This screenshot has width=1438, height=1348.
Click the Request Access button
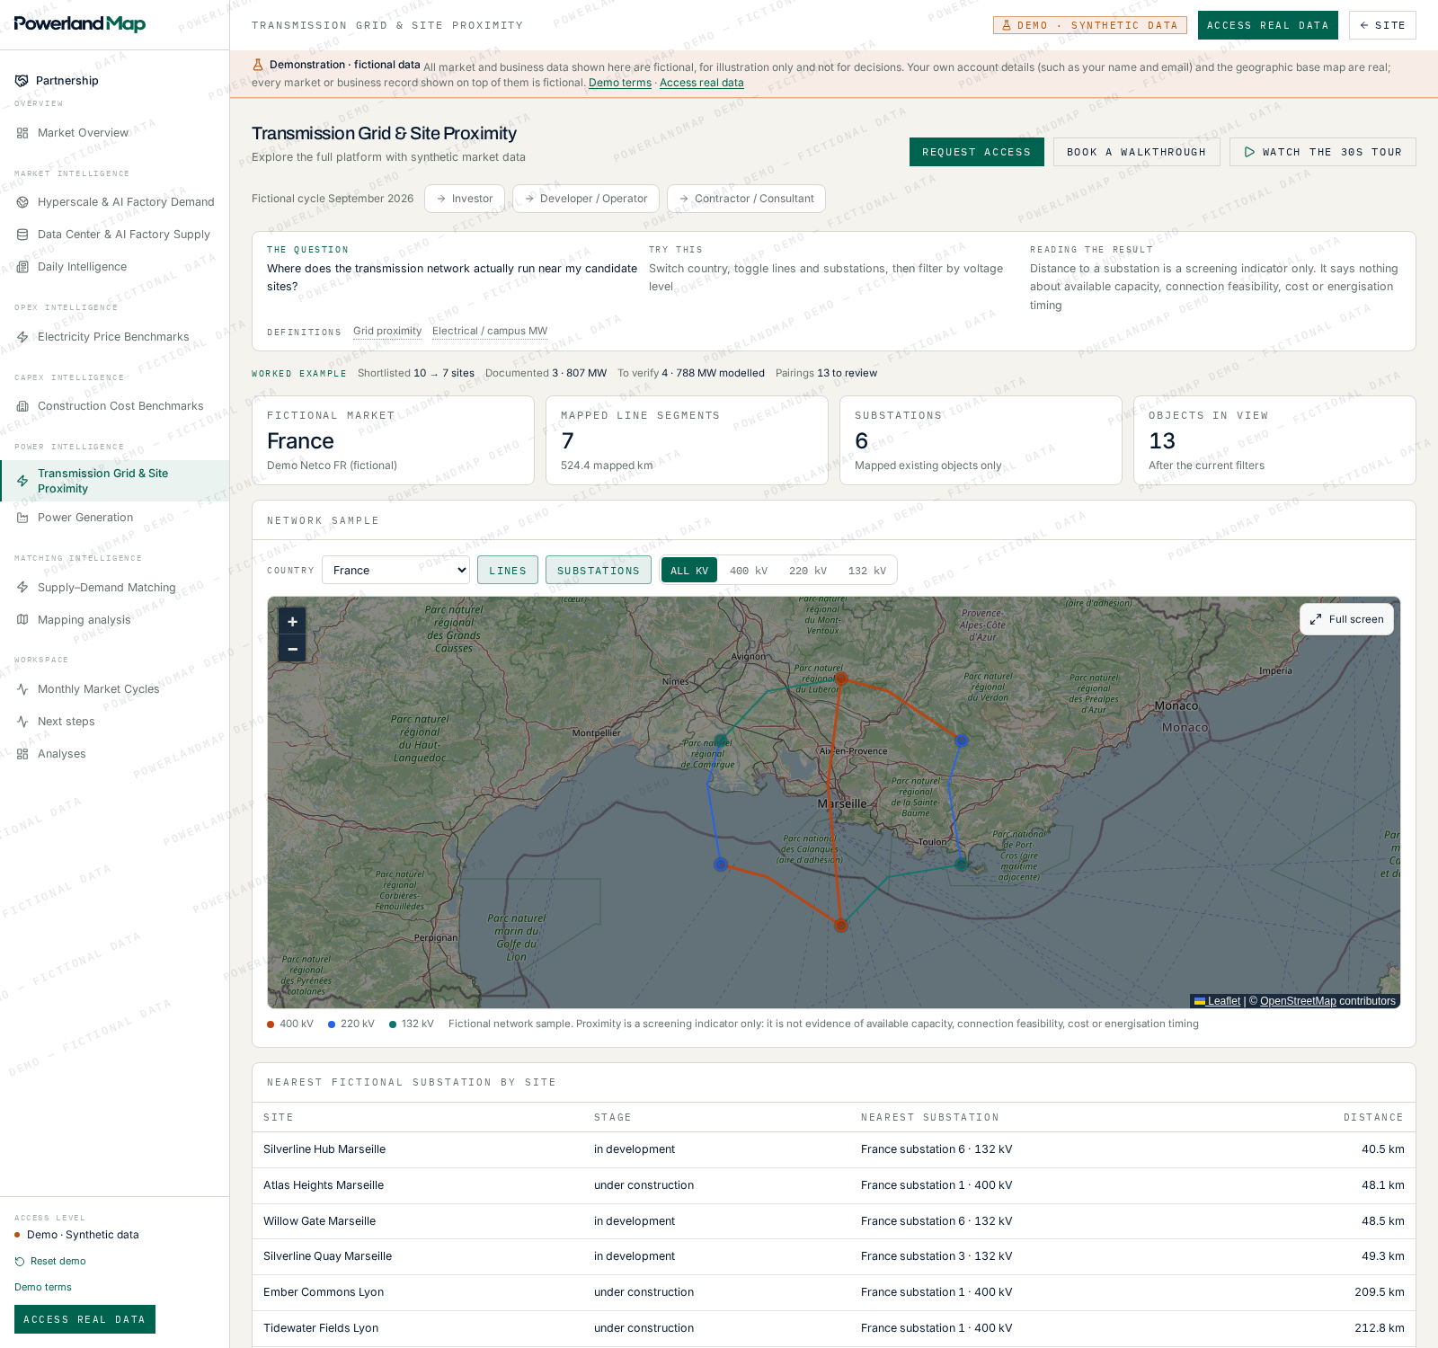pyautogui.click(x=977, y=152)
